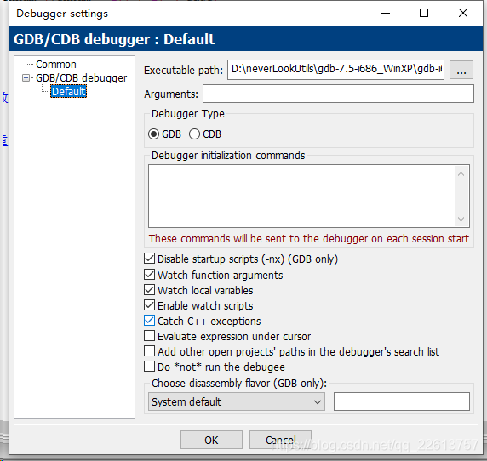Collapse the GDB/CDB debugger tree node

point(26,78)
